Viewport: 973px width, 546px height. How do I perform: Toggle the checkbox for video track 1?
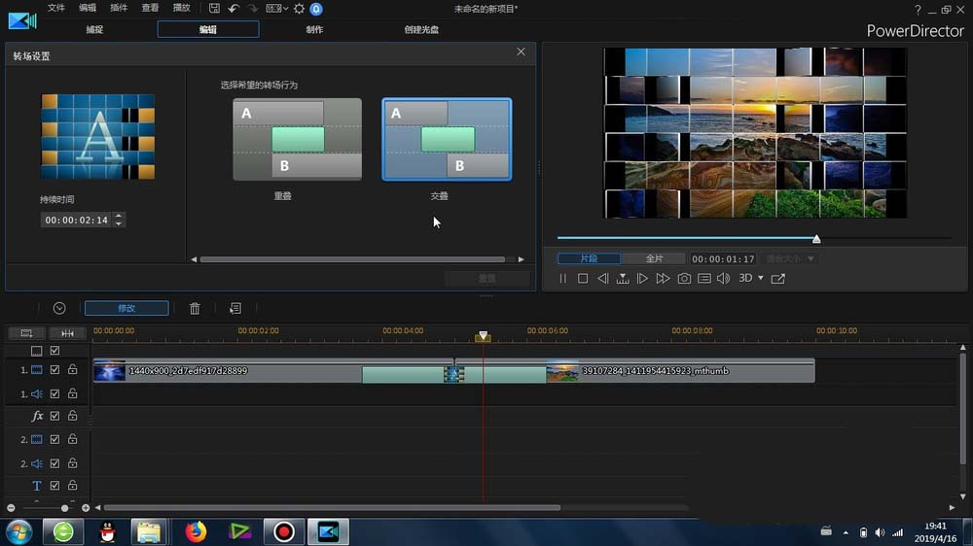click(x=55, y=370)
